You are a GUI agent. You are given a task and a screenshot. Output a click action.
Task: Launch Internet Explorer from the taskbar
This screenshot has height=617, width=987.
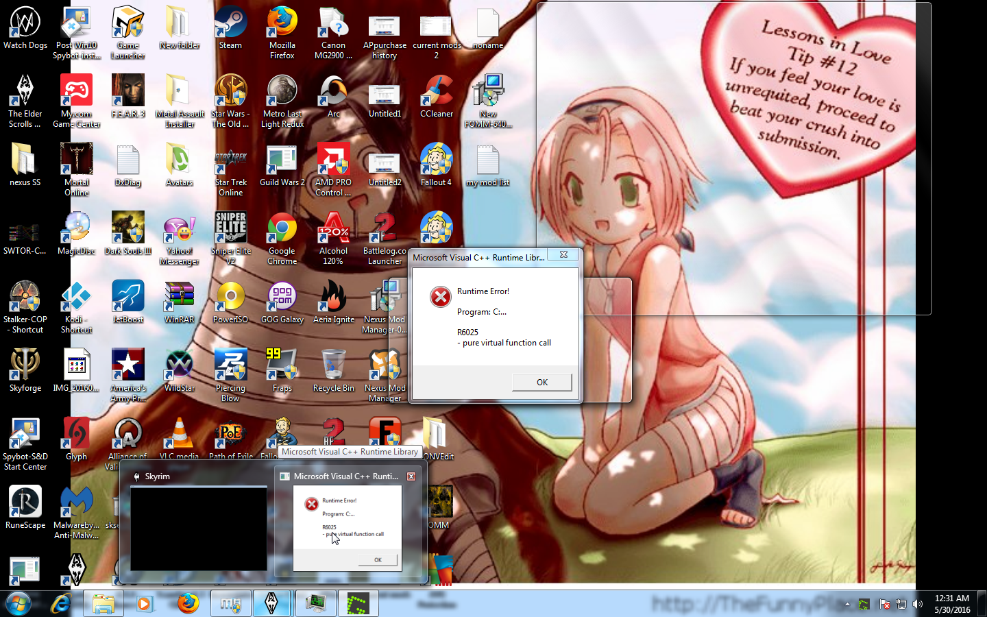click(61, 604)
